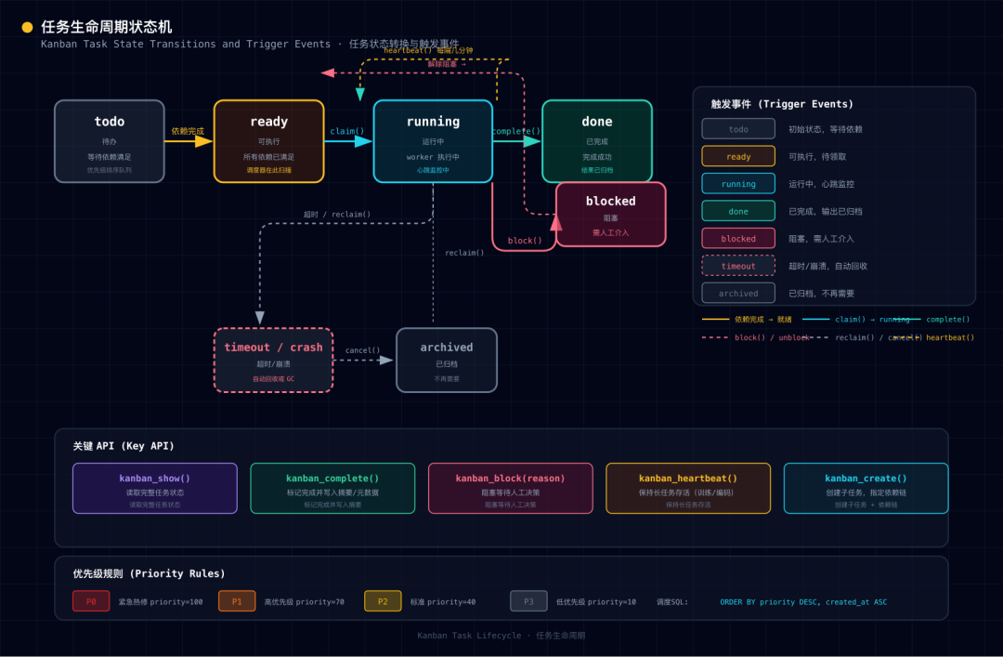Click the 关键 API (Key API) section heading
Screen dimensions: 1003x657
tap(123, 446)
